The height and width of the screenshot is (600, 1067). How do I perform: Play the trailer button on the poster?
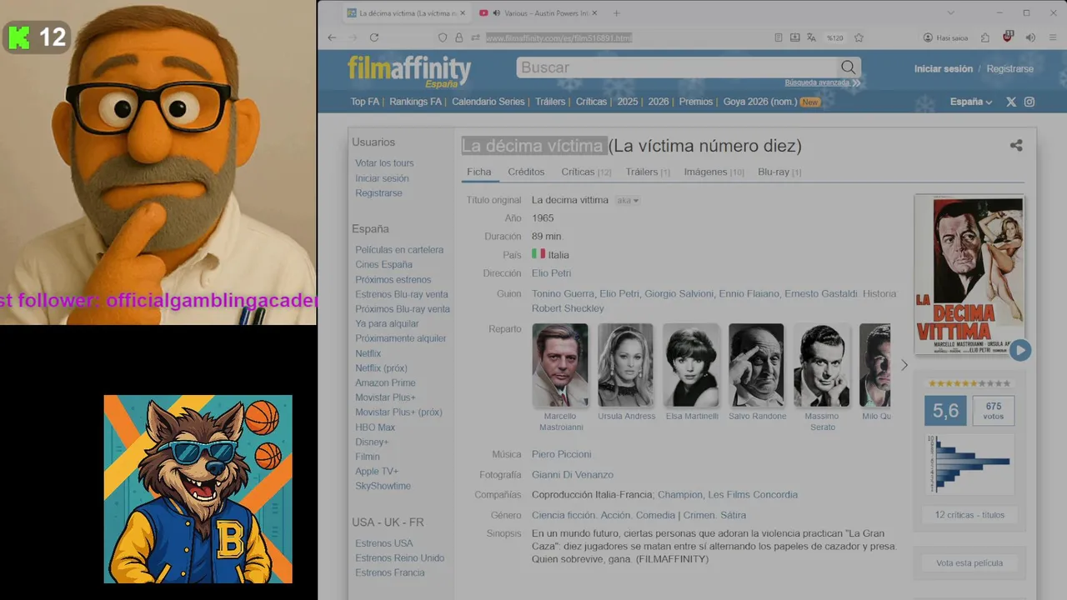point(1020,351)
